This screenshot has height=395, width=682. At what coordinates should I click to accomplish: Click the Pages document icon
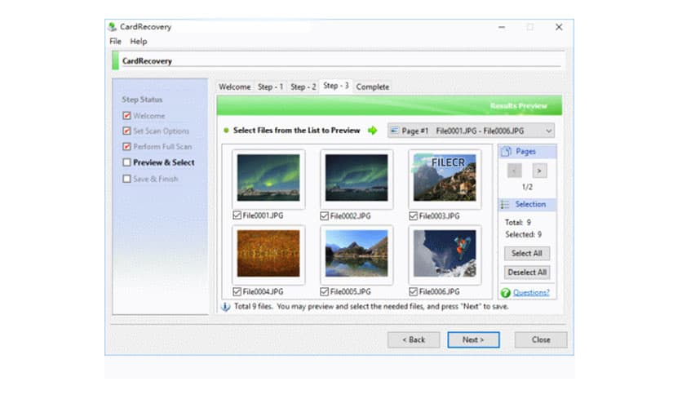click(x=506, y=151)
